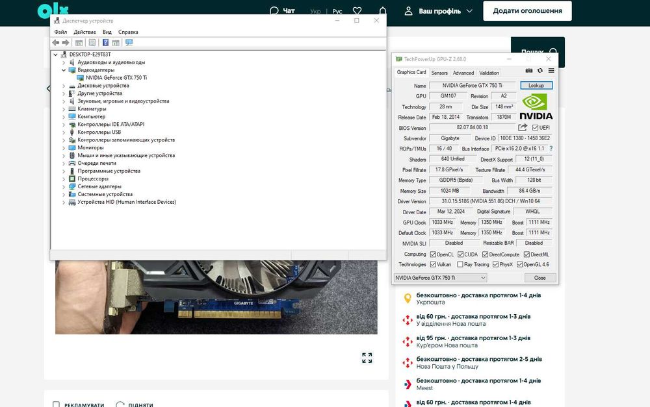Click the monitor scan-hardware icon in Device Manager toolbar
650x407 pixels.
click(x=129, y=43)
